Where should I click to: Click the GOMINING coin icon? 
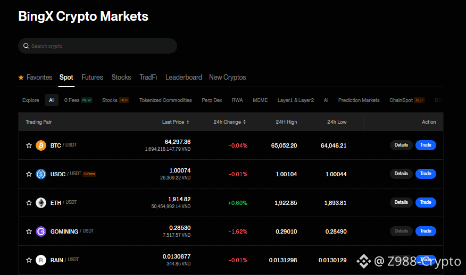tap(41, 231)
